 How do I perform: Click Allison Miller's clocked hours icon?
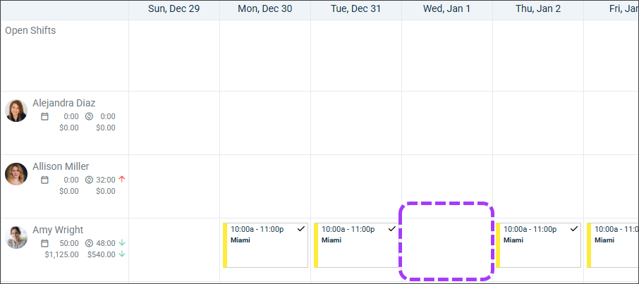[x=89, y=180]
